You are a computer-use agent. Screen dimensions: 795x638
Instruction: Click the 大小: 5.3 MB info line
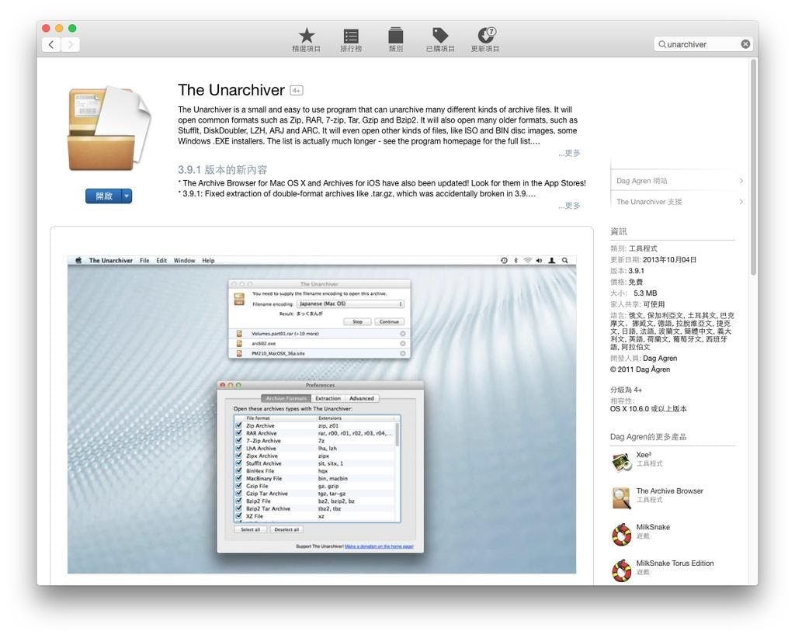pos(634,293)
